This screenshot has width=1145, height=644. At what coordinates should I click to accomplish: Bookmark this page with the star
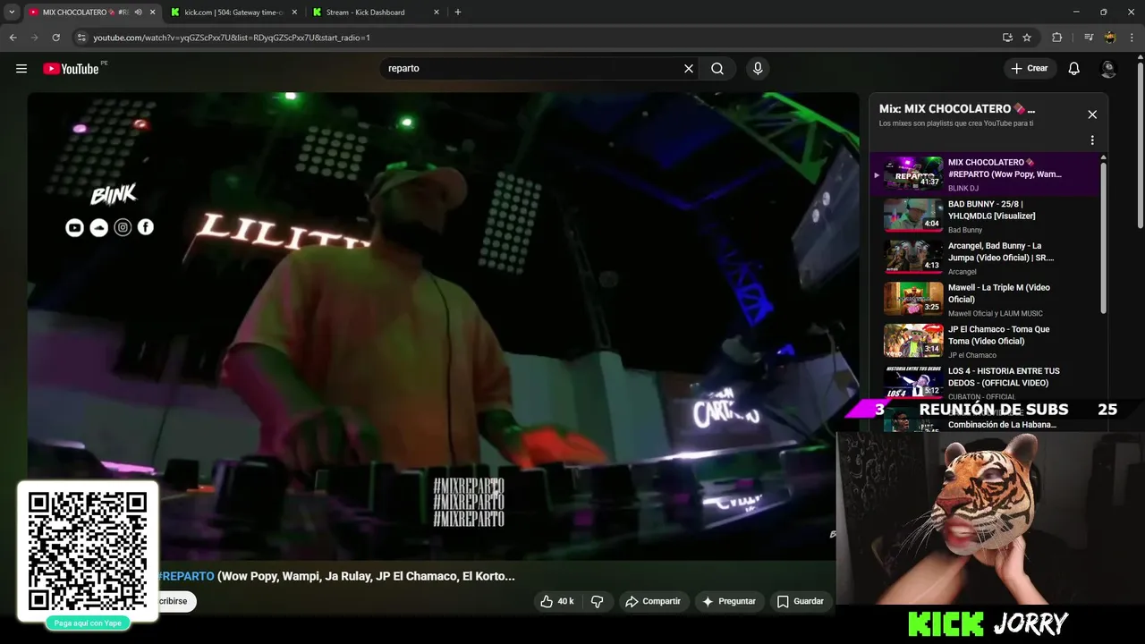[x=1027, y=38]
